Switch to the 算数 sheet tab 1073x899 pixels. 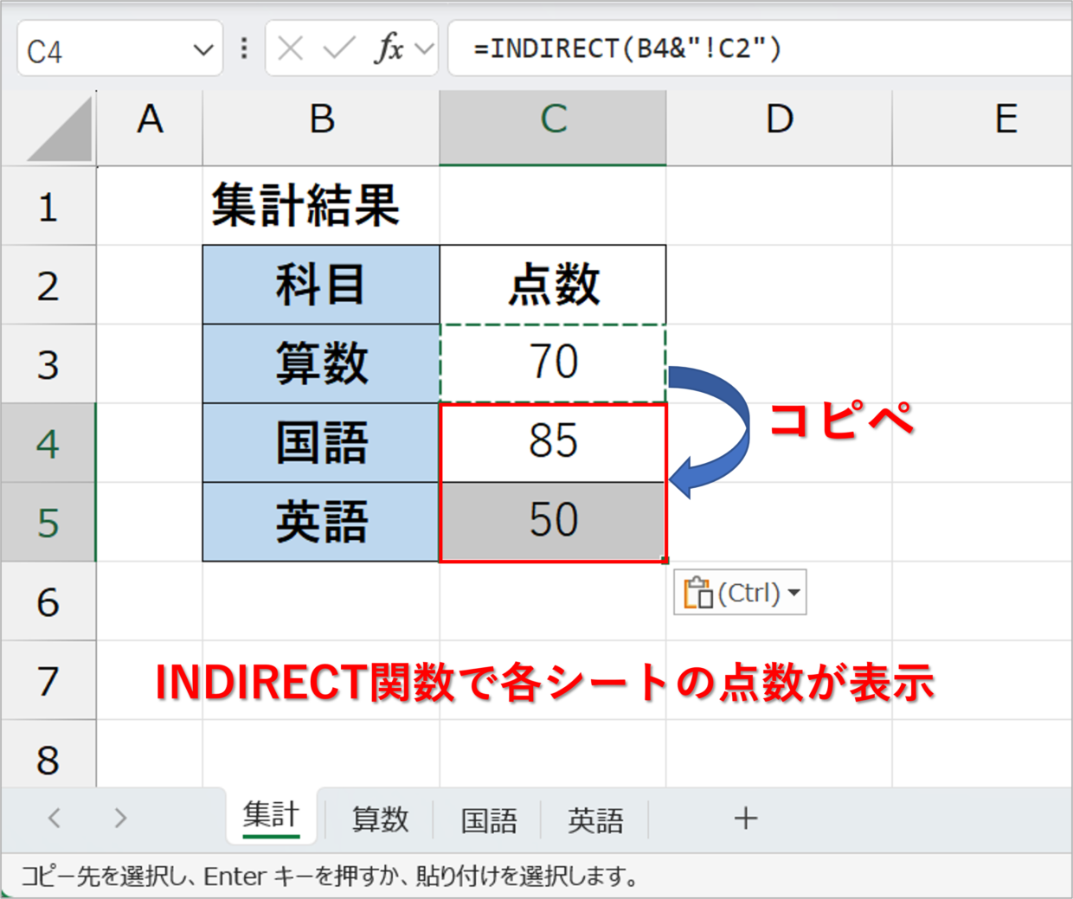[x=380, y=819]
